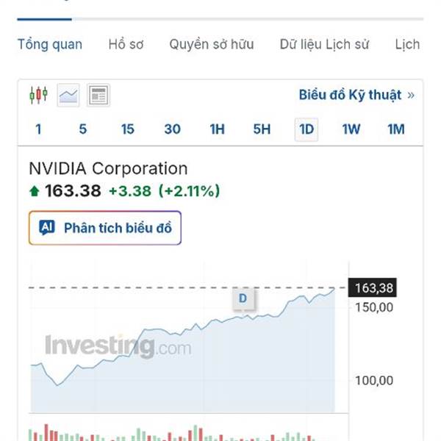Click the double chevron after Biểu đồ Kỹ thuật
This screenshot has width=441, height=441.
point(411,95)
